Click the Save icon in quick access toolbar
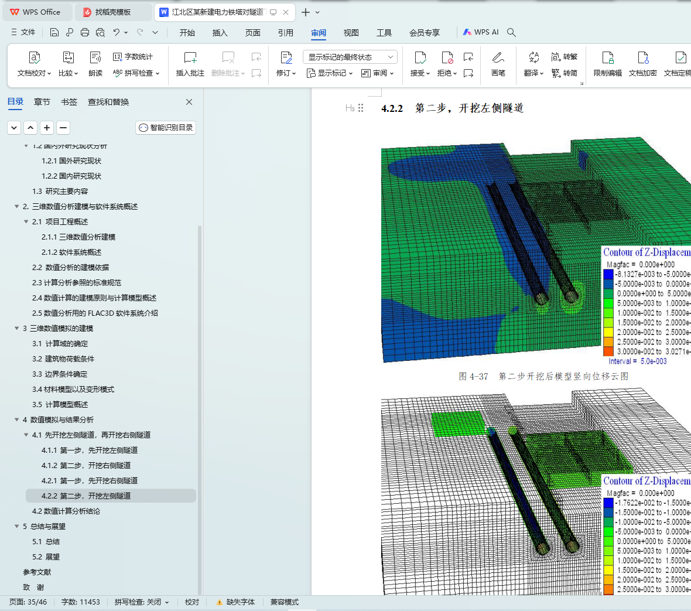Screen dimensions: 691x611 [54, 32]
